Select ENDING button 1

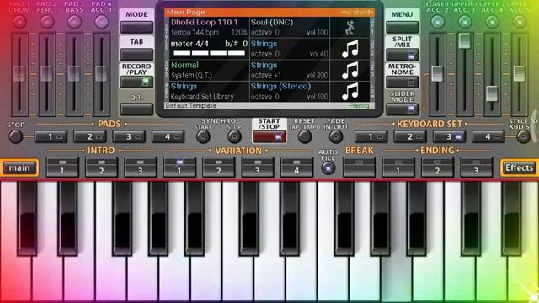pyautogui.click(x=398, y=167)
